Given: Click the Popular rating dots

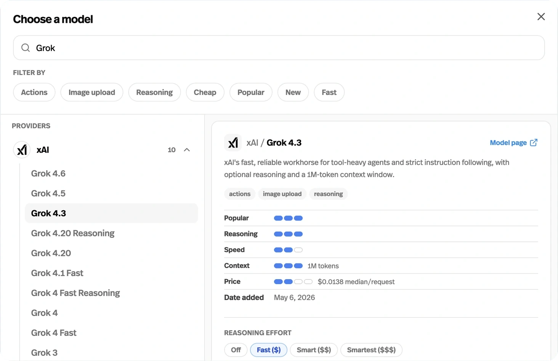Looking at the screenshot, I should tap(288, 218).
